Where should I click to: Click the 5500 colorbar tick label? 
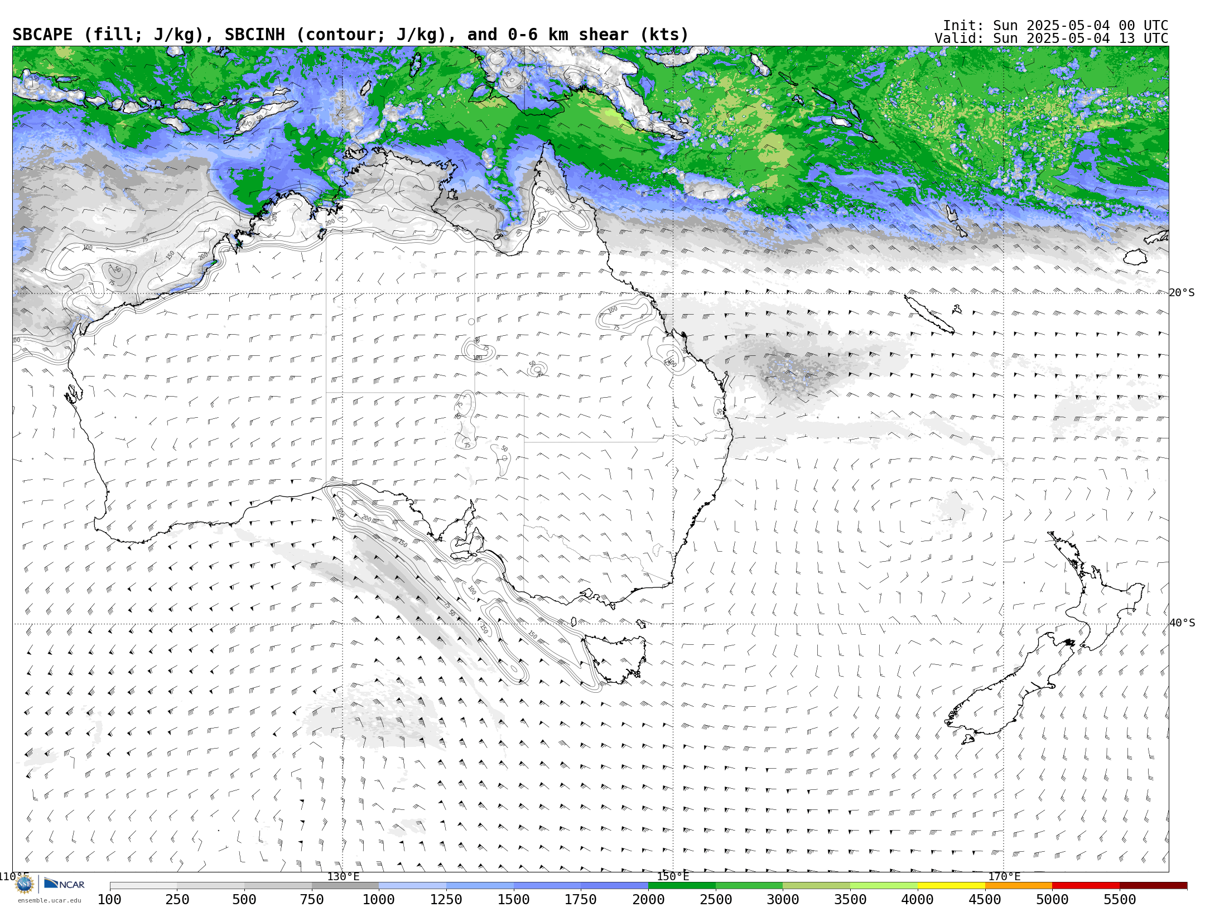[1120, 899]
